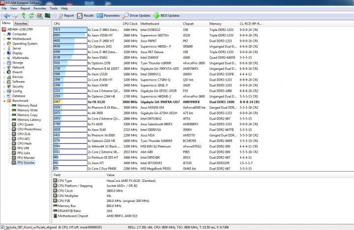Open the Favorites menu

(x=40, y=8)
